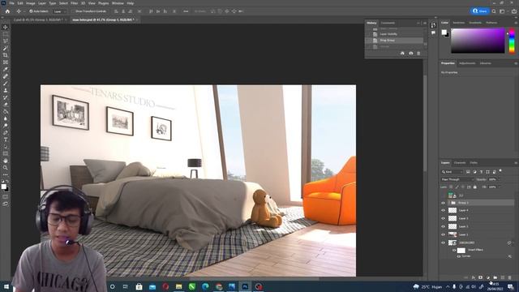Open the three-dots more options in options bar

click(186, 11)
